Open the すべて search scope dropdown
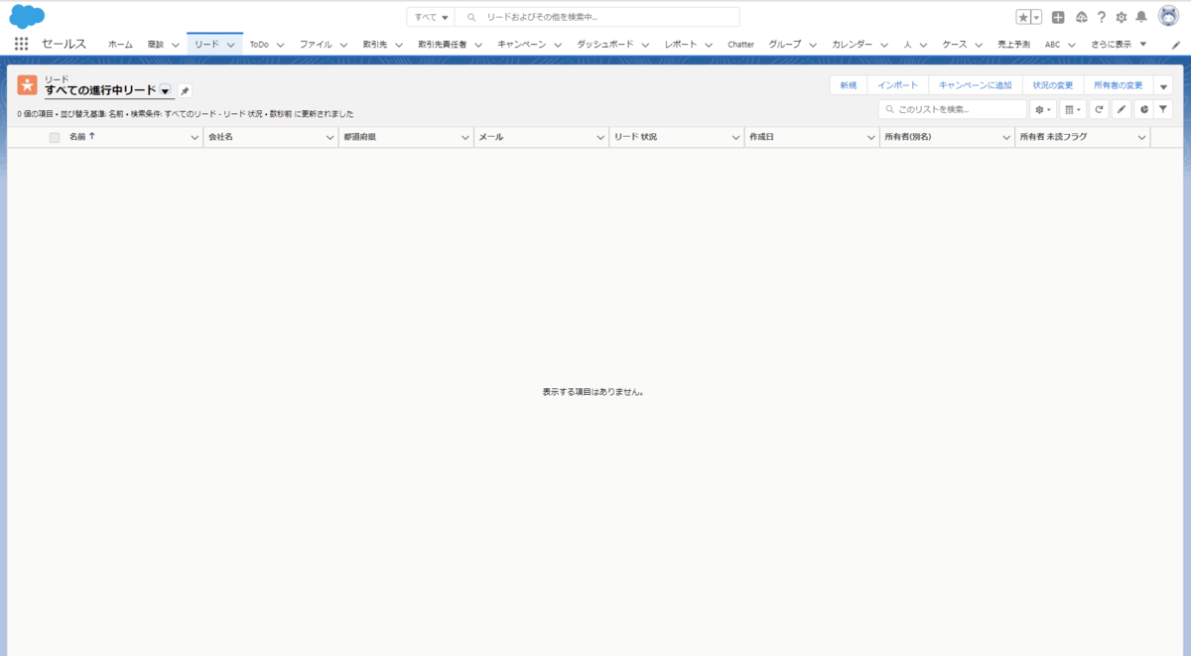 [431, 17]
